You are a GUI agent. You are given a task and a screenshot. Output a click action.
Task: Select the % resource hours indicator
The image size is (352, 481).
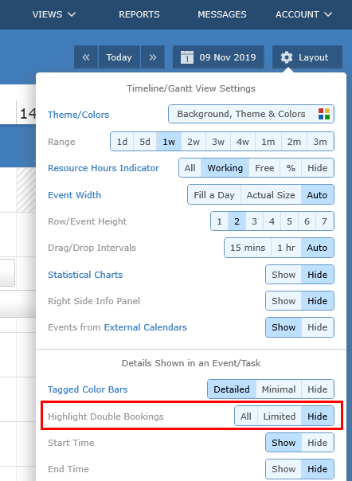click(291, 168)
